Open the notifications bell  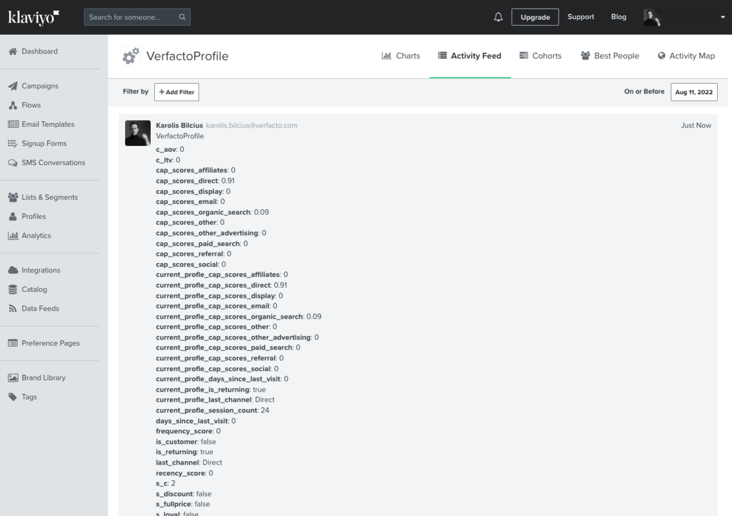coord(498,17)
